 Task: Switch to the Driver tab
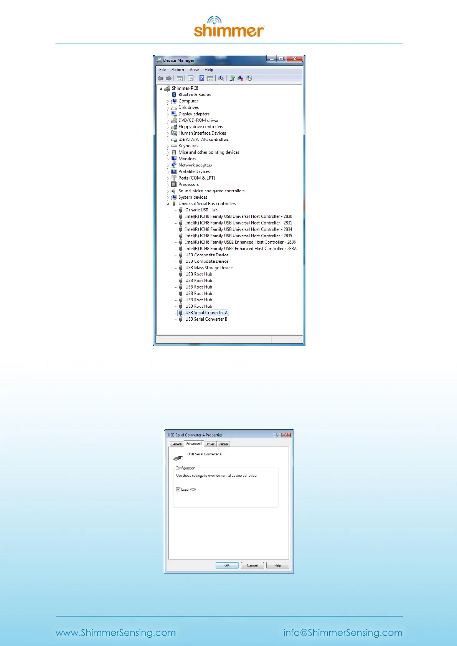[x=210, y=444]
